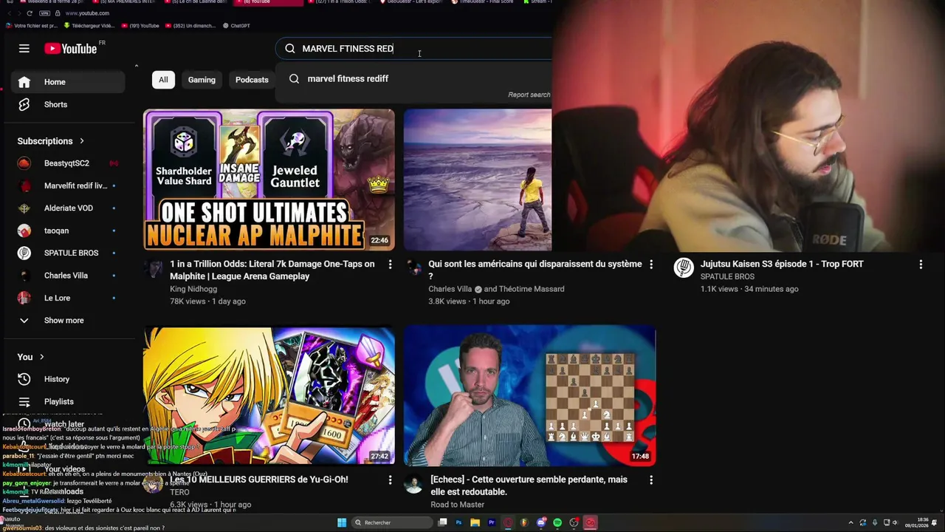Visit King Nidhogg channel name link
The width and height of the screenshot is (945, 532).
point(193,289)
